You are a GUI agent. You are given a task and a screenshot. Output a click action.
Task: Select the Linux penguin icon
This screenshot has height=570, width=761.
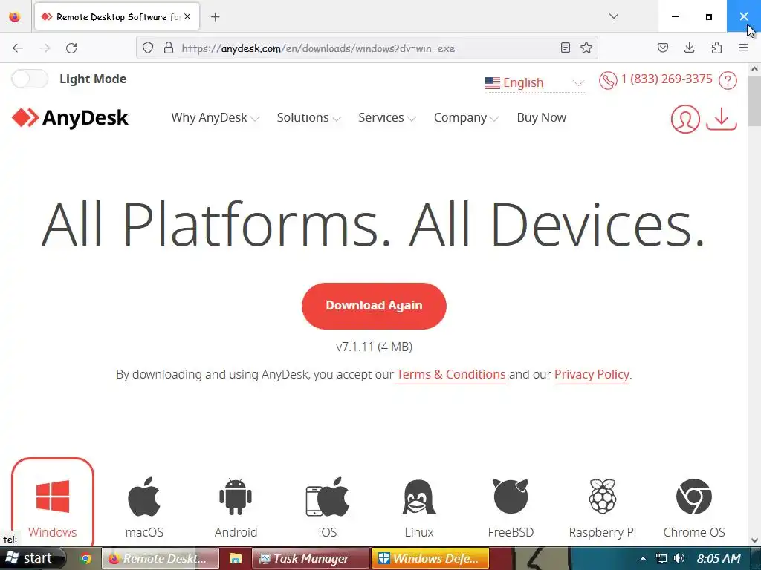click(x=419, y=497)
